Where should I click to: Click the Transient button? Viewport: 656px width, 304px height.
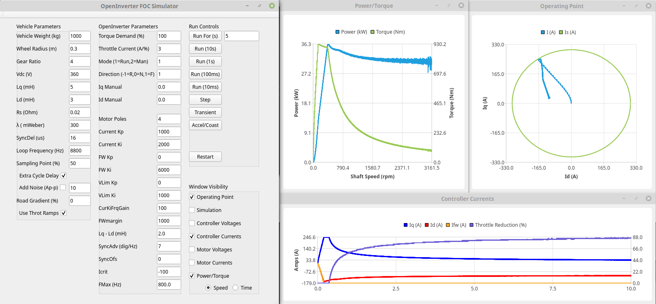point(205,112)
